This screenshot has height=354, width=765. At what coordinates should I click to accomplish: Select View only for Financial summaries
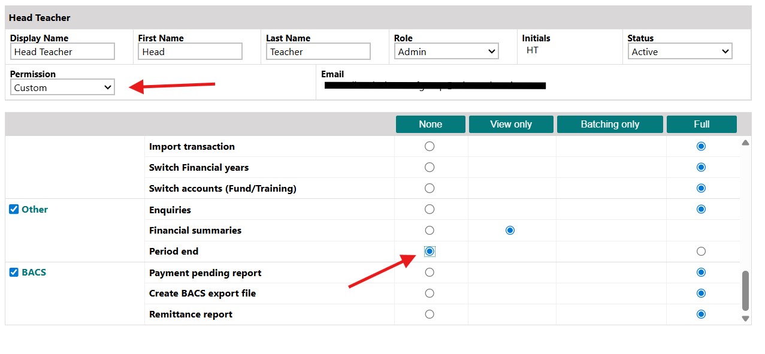510,230
